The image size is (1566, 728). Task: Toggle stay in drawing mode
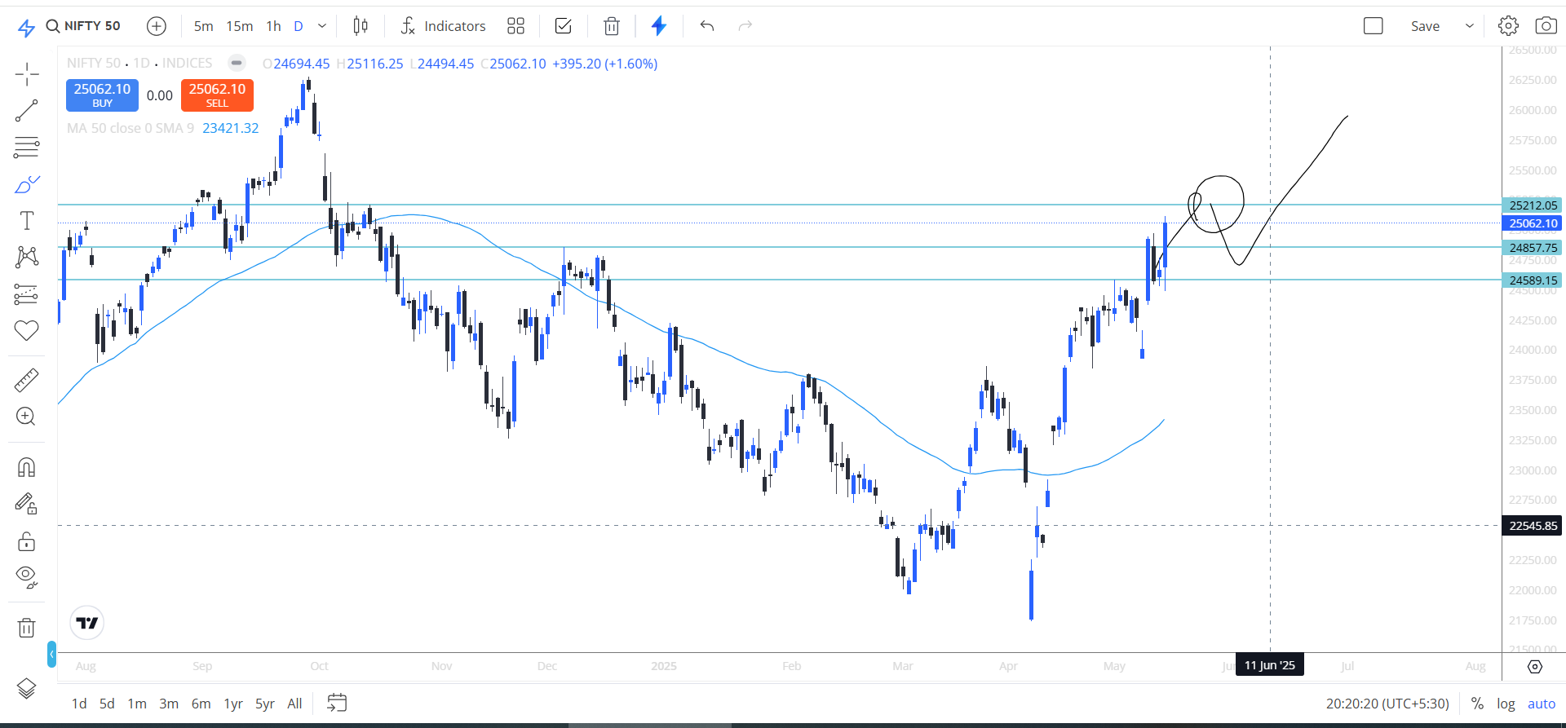pos(27,505)
